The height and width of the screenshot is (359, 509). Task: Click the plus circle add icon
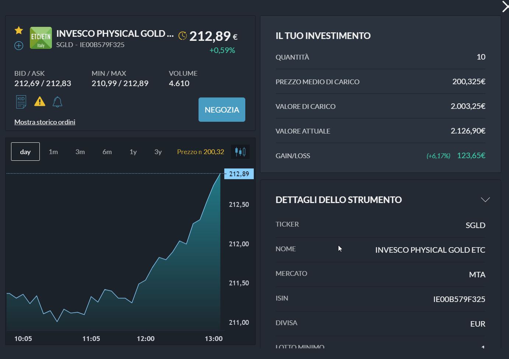coord(19,46)
